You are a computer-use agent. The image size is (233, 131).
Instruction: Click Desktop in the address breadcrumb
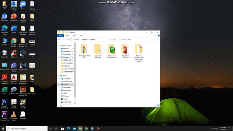click(85, 40)
